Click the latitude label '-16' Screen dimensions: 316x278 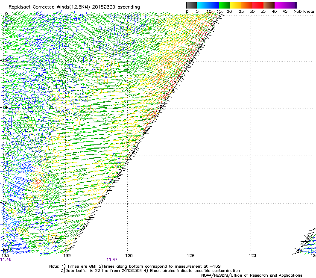click(x=5, y=155)
